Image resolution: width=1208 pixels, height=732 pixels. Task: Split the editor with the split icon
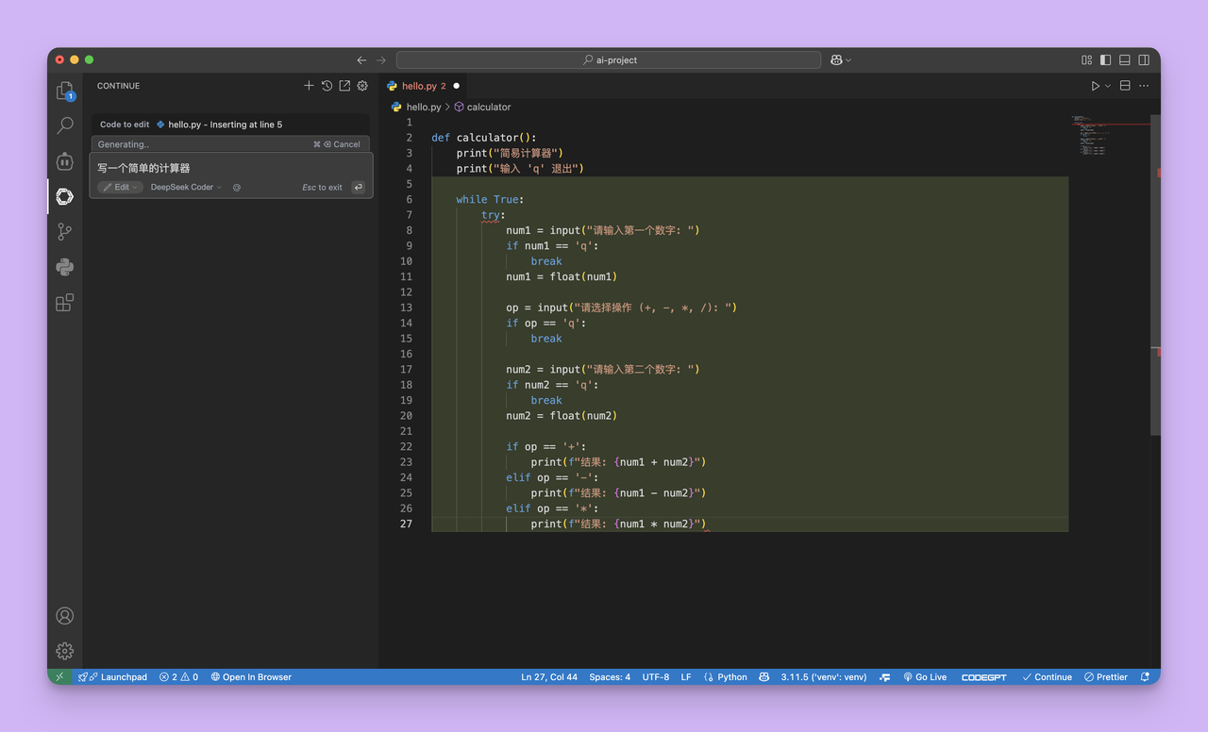coord(1125,86)
